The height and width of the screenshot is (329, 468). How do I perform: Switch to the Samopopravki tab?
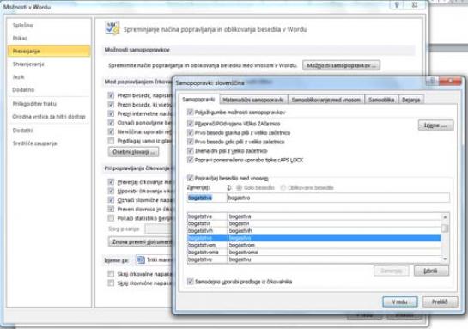pos(198,99)
